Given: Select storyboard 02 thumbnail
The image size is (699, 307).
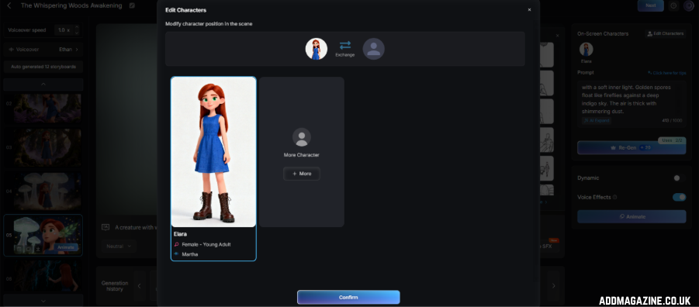Looking at the screenshot, I should (x=47, y=109).
